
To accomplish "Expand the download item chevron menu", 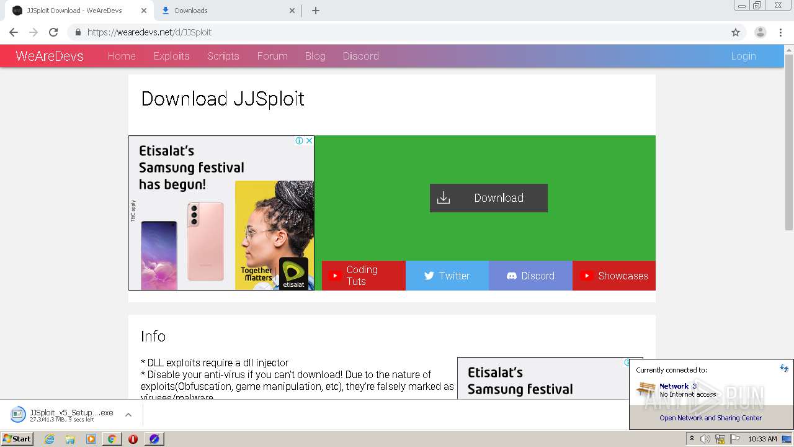I will click(128, 415).
